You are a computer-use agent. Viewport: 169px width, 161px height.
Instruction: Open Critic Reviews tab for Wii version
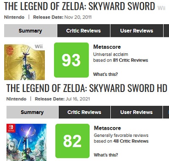84,31
